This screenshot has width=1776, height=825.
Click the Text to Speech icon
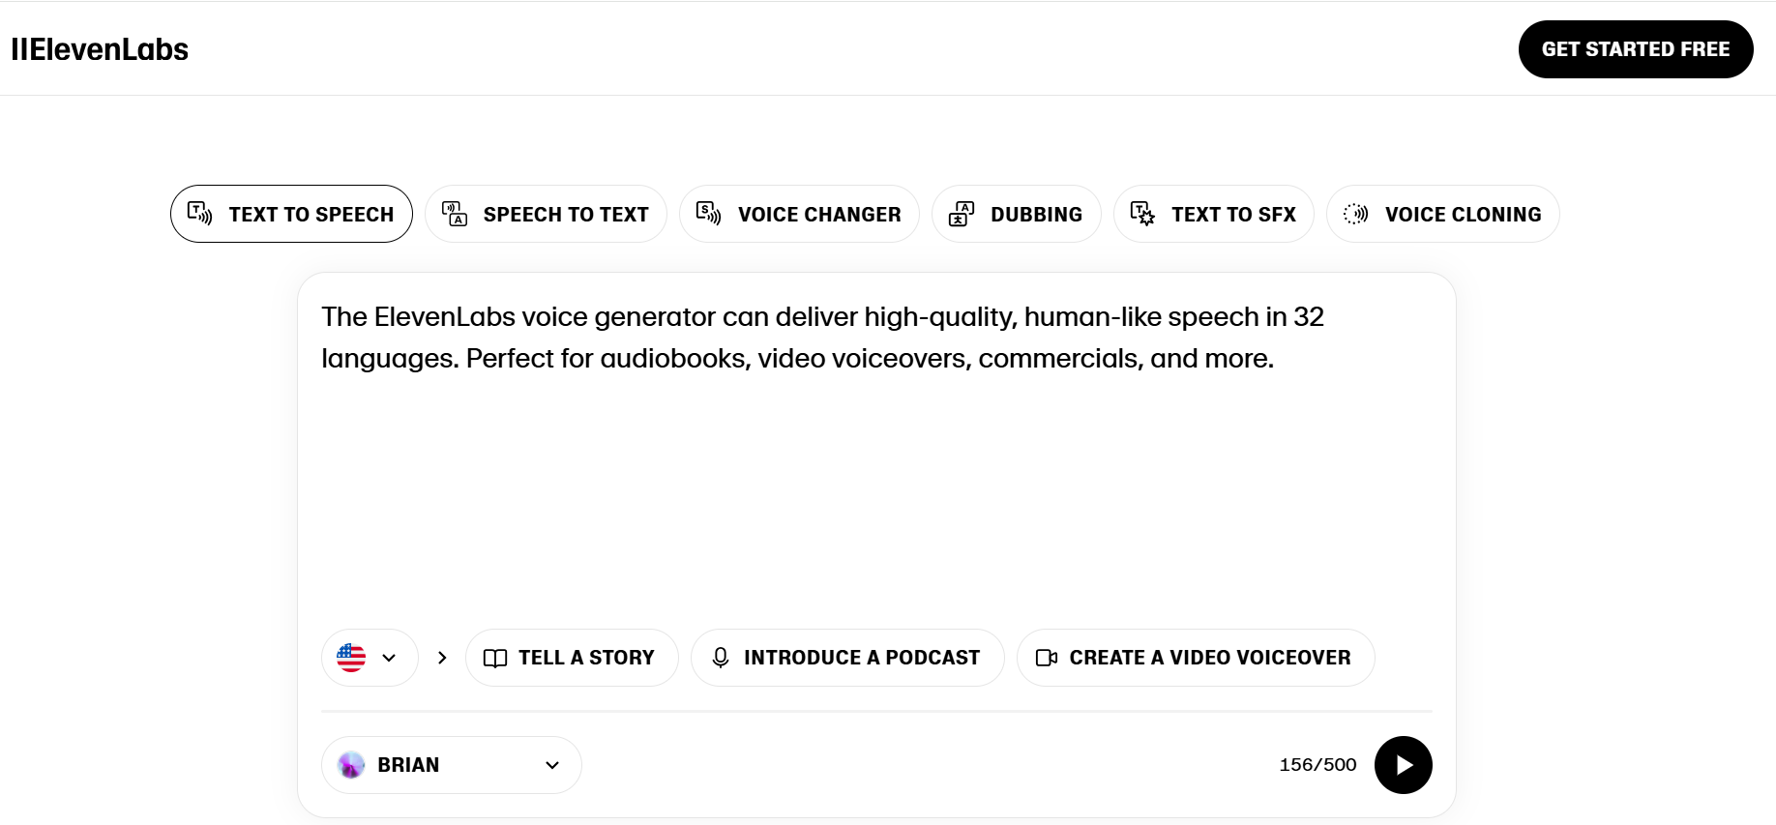pos(199,214)
